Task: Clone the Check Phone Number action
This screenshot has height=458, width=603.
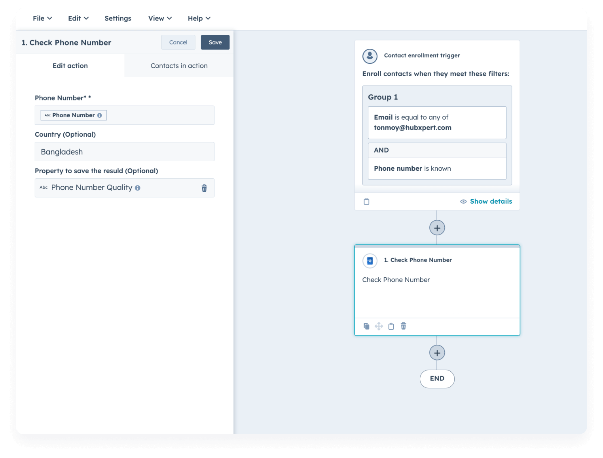Action: pyautogui.click(x=366, y=326)
